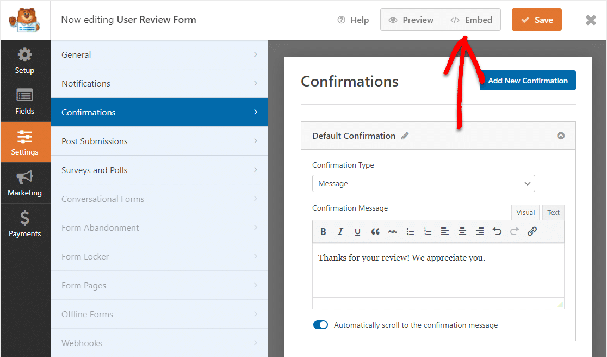This screenshot has width=607, height=357.
Task: Open the Embed dialog
Action: [471, 20]
